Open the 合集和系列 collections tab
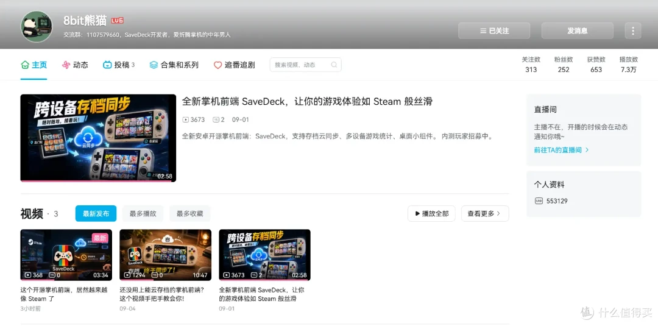Image resolution: width=658 pixels, height=326 pixels. (174, 65)
